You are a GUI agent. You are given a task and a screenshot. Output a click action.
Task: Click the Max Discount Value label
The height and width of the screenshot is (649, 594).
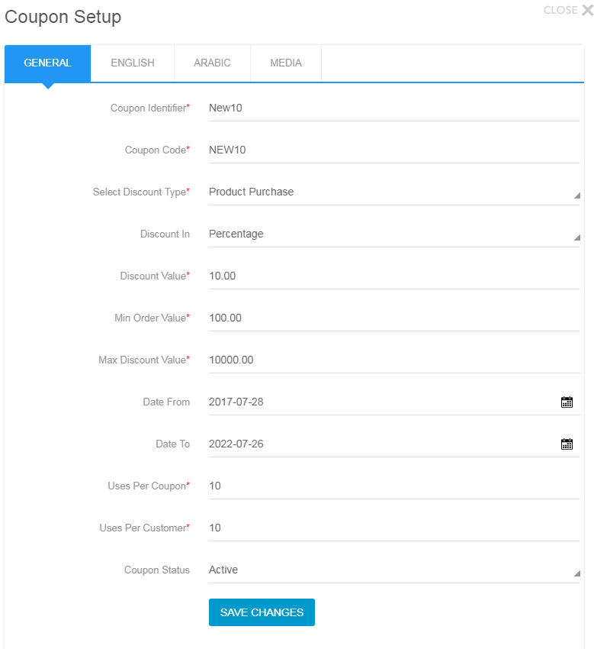(144, 360)
